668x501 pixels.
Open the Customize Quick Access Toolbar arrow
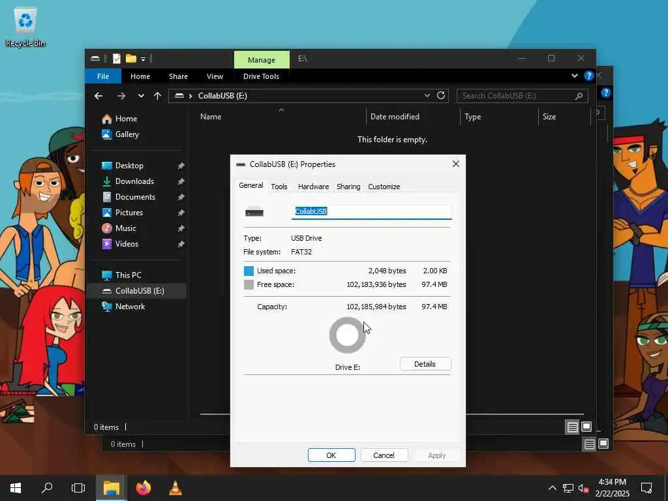pos(143,59)
